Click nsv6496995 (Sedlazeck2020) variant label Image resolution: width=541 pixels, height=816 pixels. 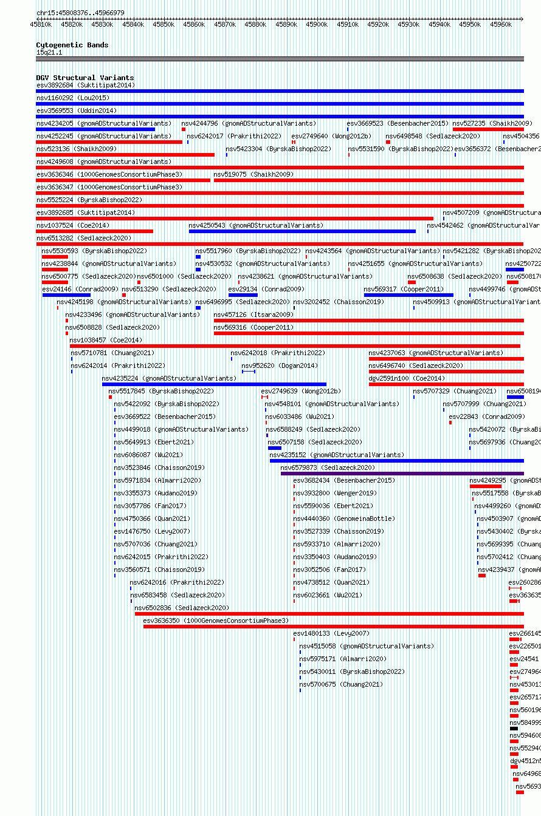click(243, 302)
